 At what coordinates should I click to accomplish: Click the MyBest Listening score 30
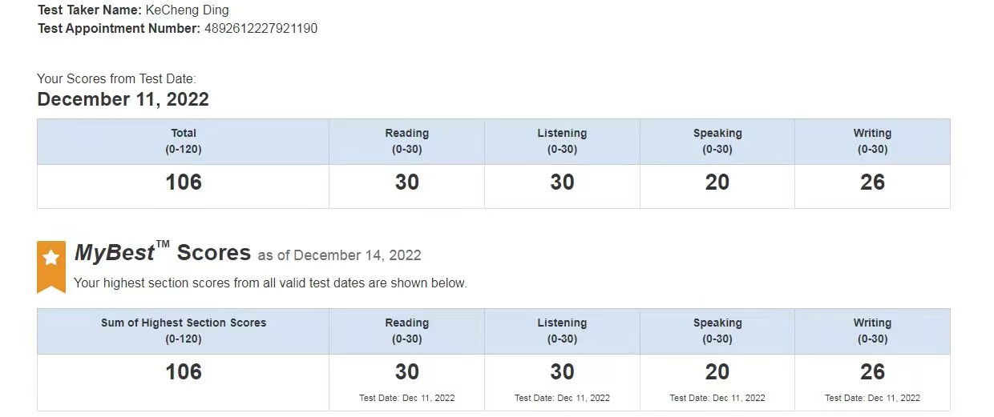[562, 372]
